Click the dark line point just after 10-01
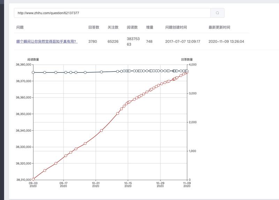Viewport: 279px width, 200px height. pos(101,72)
